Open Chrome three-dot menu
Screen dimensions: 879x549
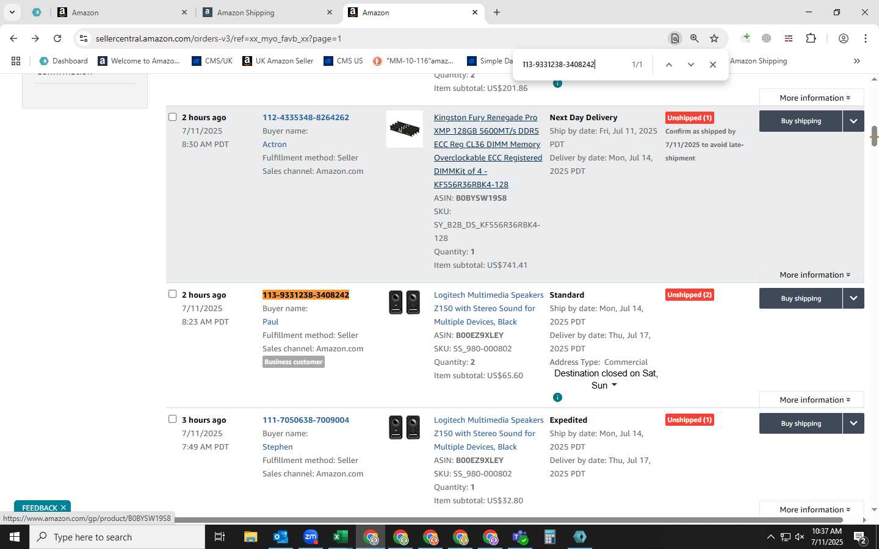[866, 38]
